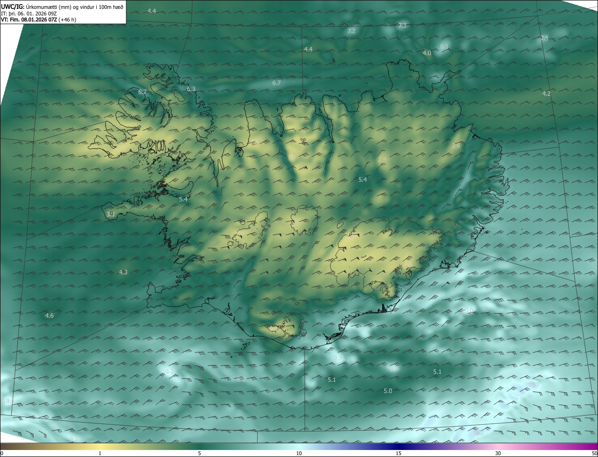Click the 8.1 value label
Viewport: 598px width, 457px height.
[444, 46]
